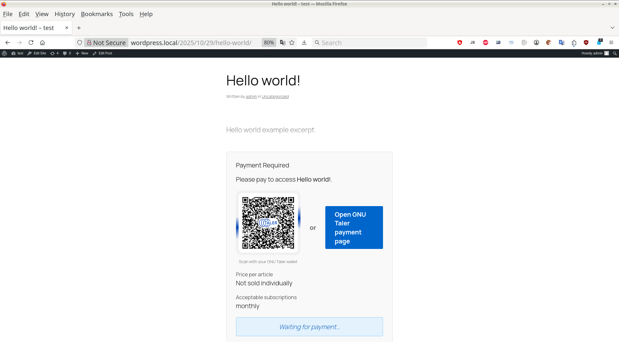Open the Howdy, admin account menu
Viewport: 619px width, 342px height.
pyautogui.click(x=595, y=53)
